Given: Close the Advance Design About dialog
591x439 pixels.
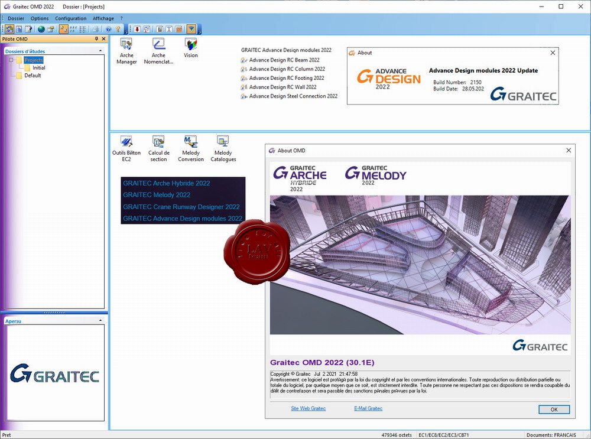Looking at the screenshot, I should (553, 53).
